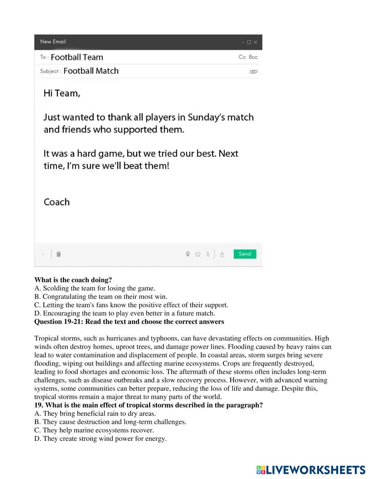Click the paperclip icon in Subject row
This screenshot has width=370, height=479.
pos(253,71)
